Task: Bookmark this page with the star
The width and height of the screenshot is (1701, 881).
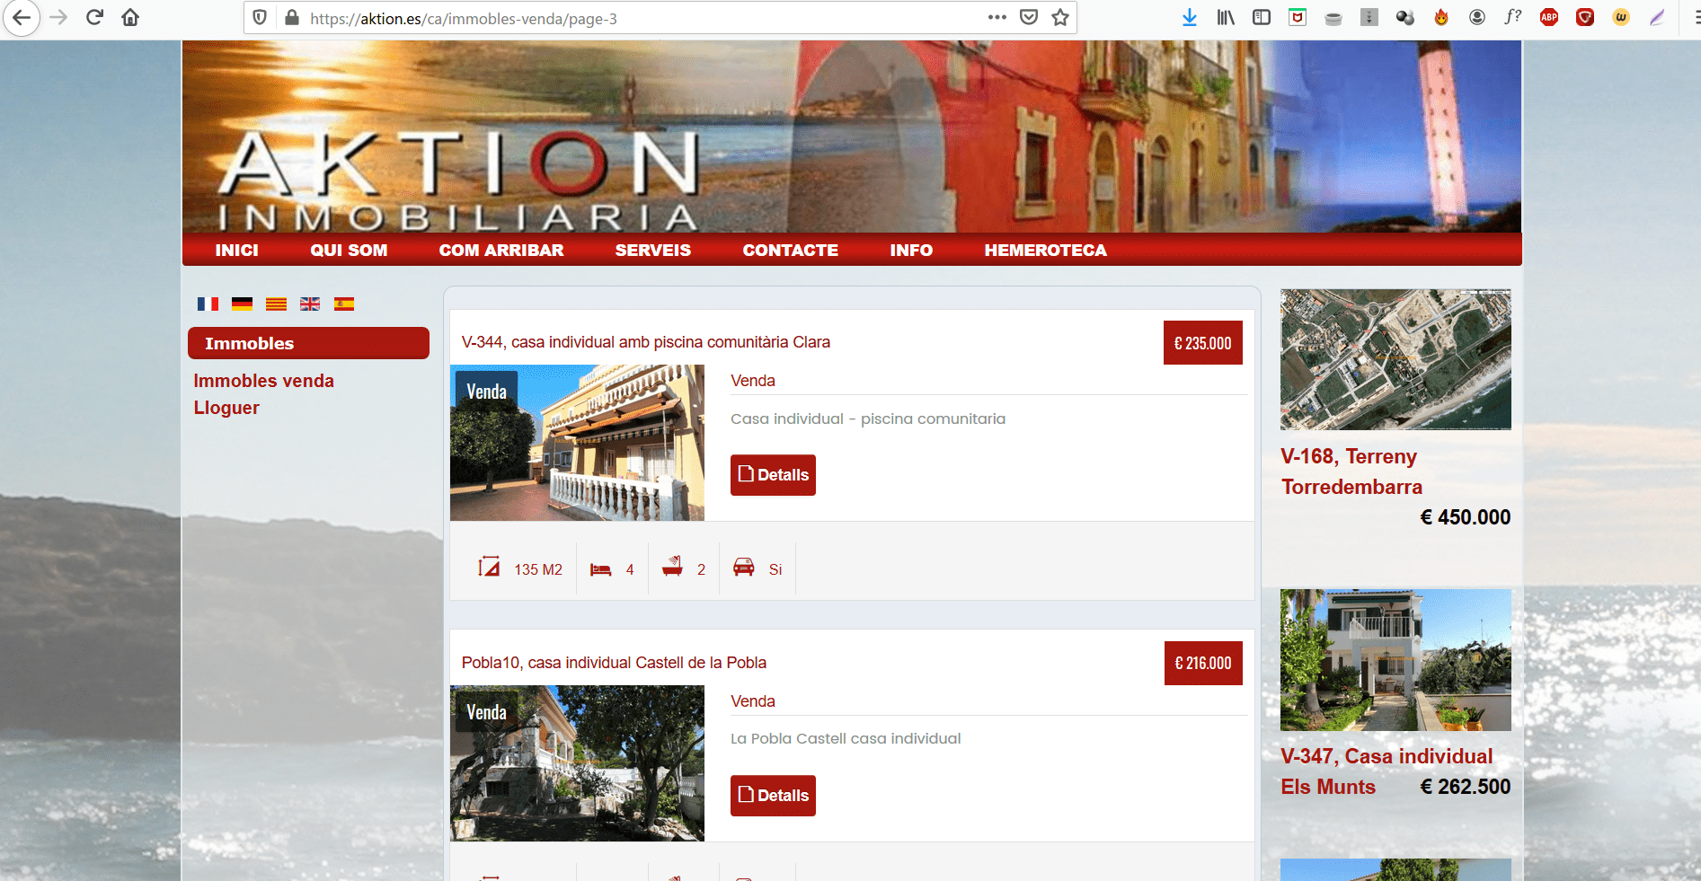Action: [1060, 17]
